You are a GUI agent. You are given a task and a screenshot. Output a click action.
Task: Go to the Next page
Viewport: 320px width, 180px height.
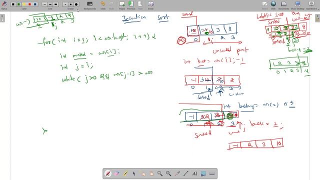click(x=140, y=5)
